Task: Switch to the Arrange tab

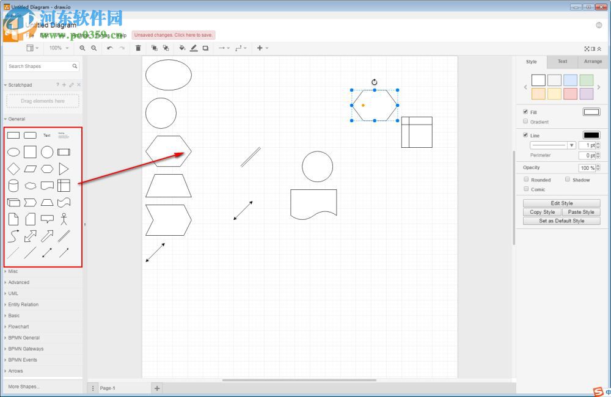Action: [x=593, y=61]
